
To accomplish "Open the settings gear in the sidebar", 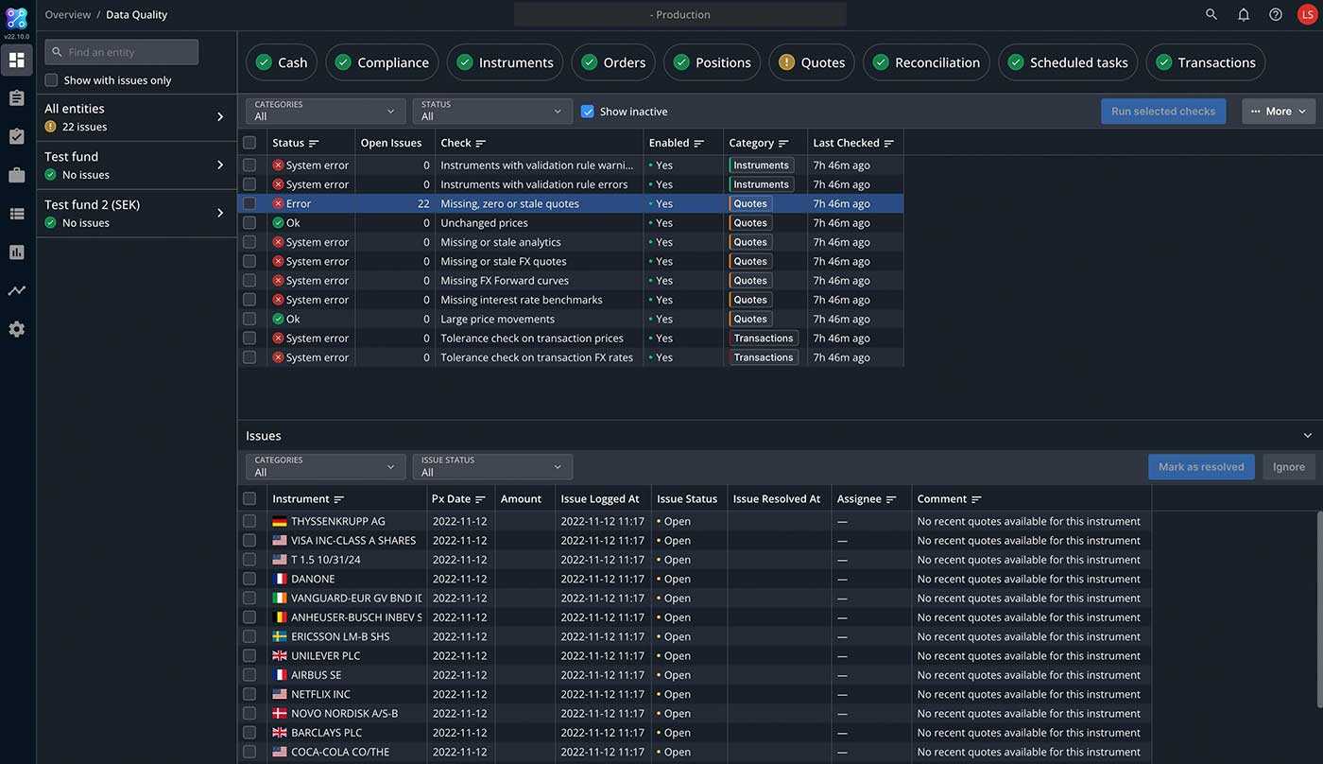I will [x=16, y=328].
